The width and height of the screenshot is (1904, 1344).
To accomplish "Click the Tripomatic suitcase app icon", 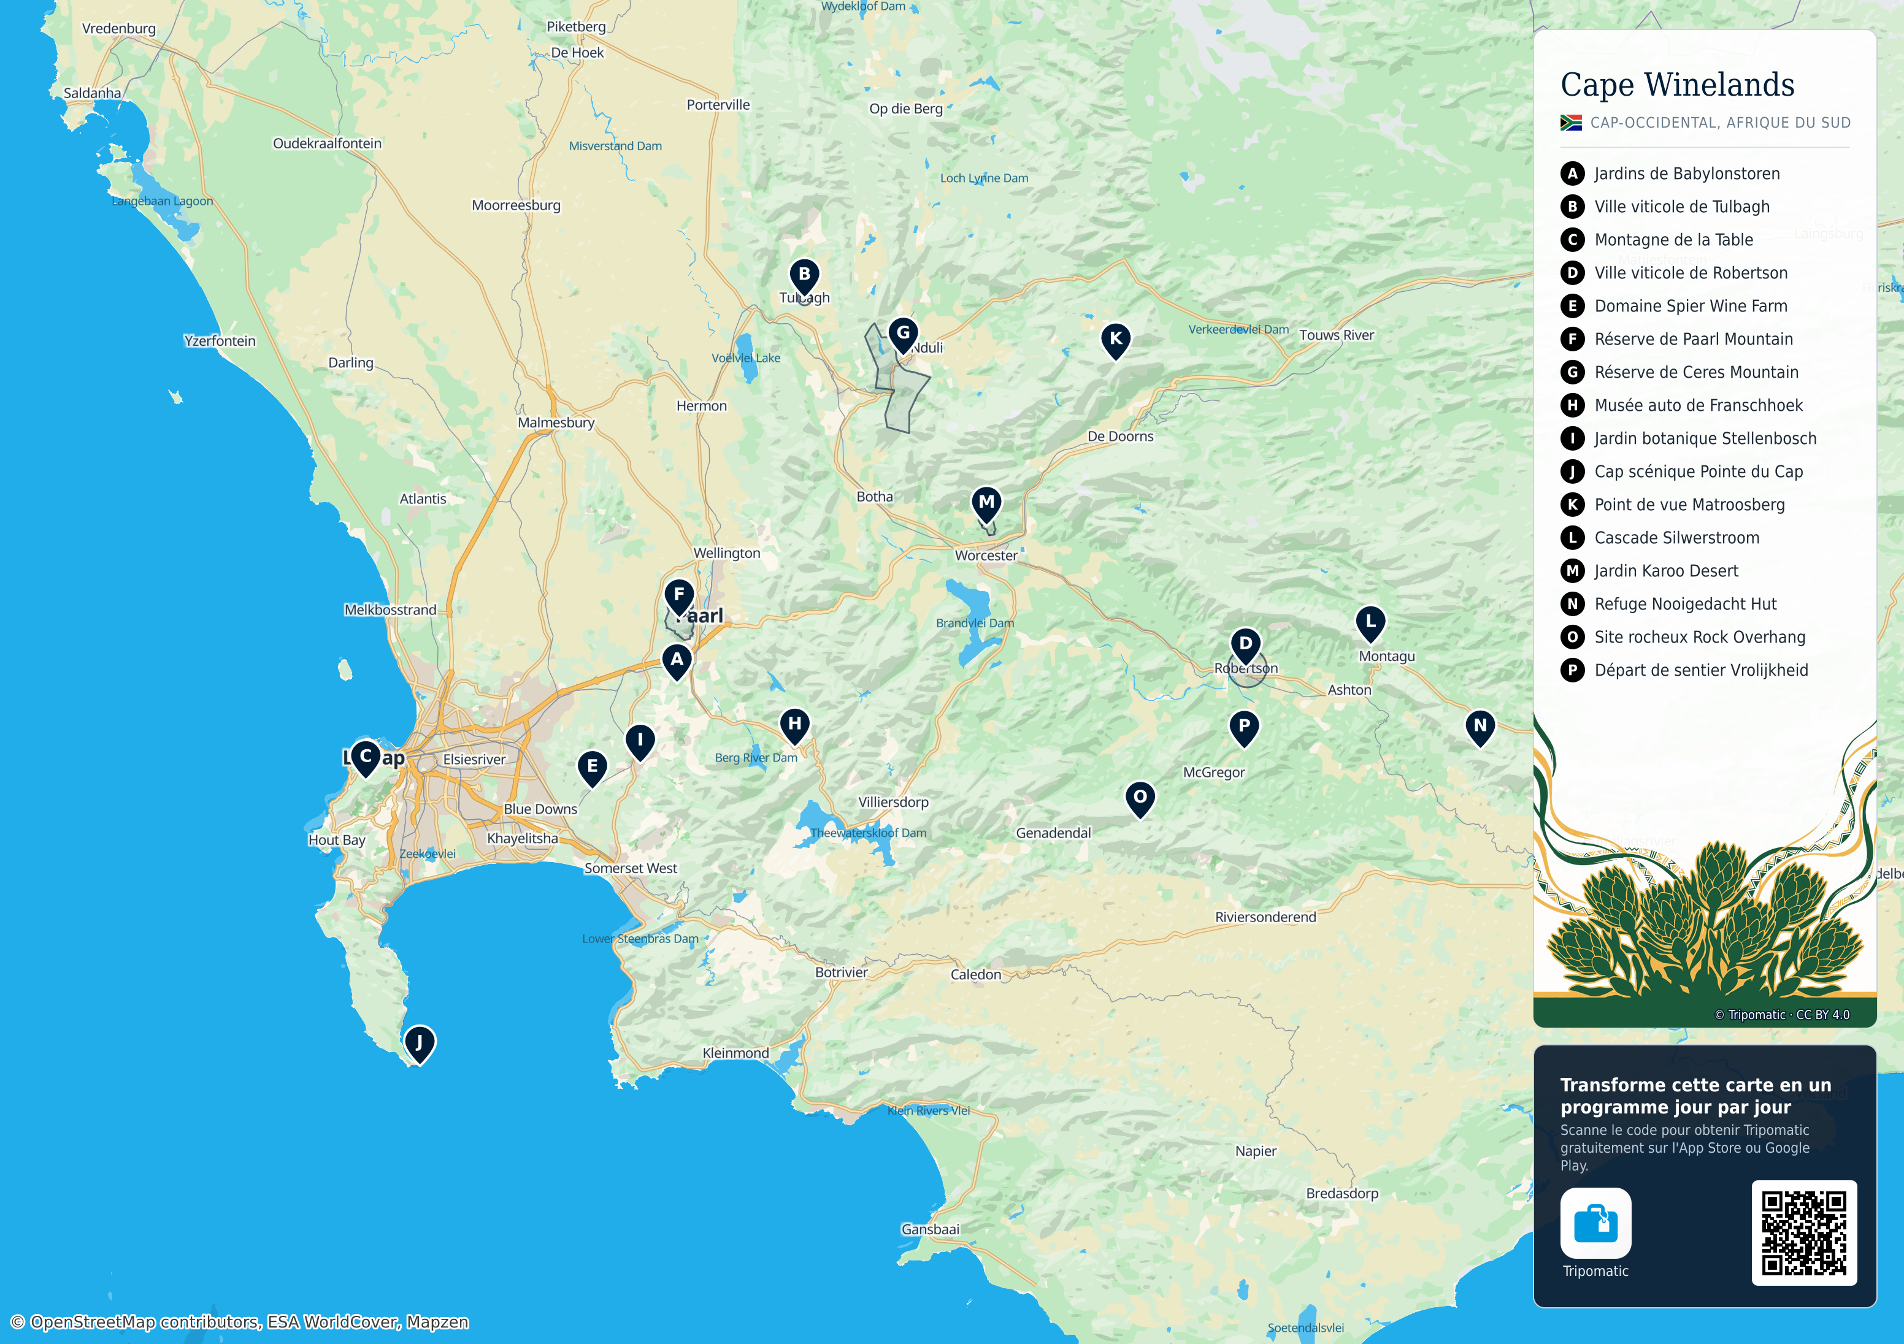I will click(x=1595, y=1223).
